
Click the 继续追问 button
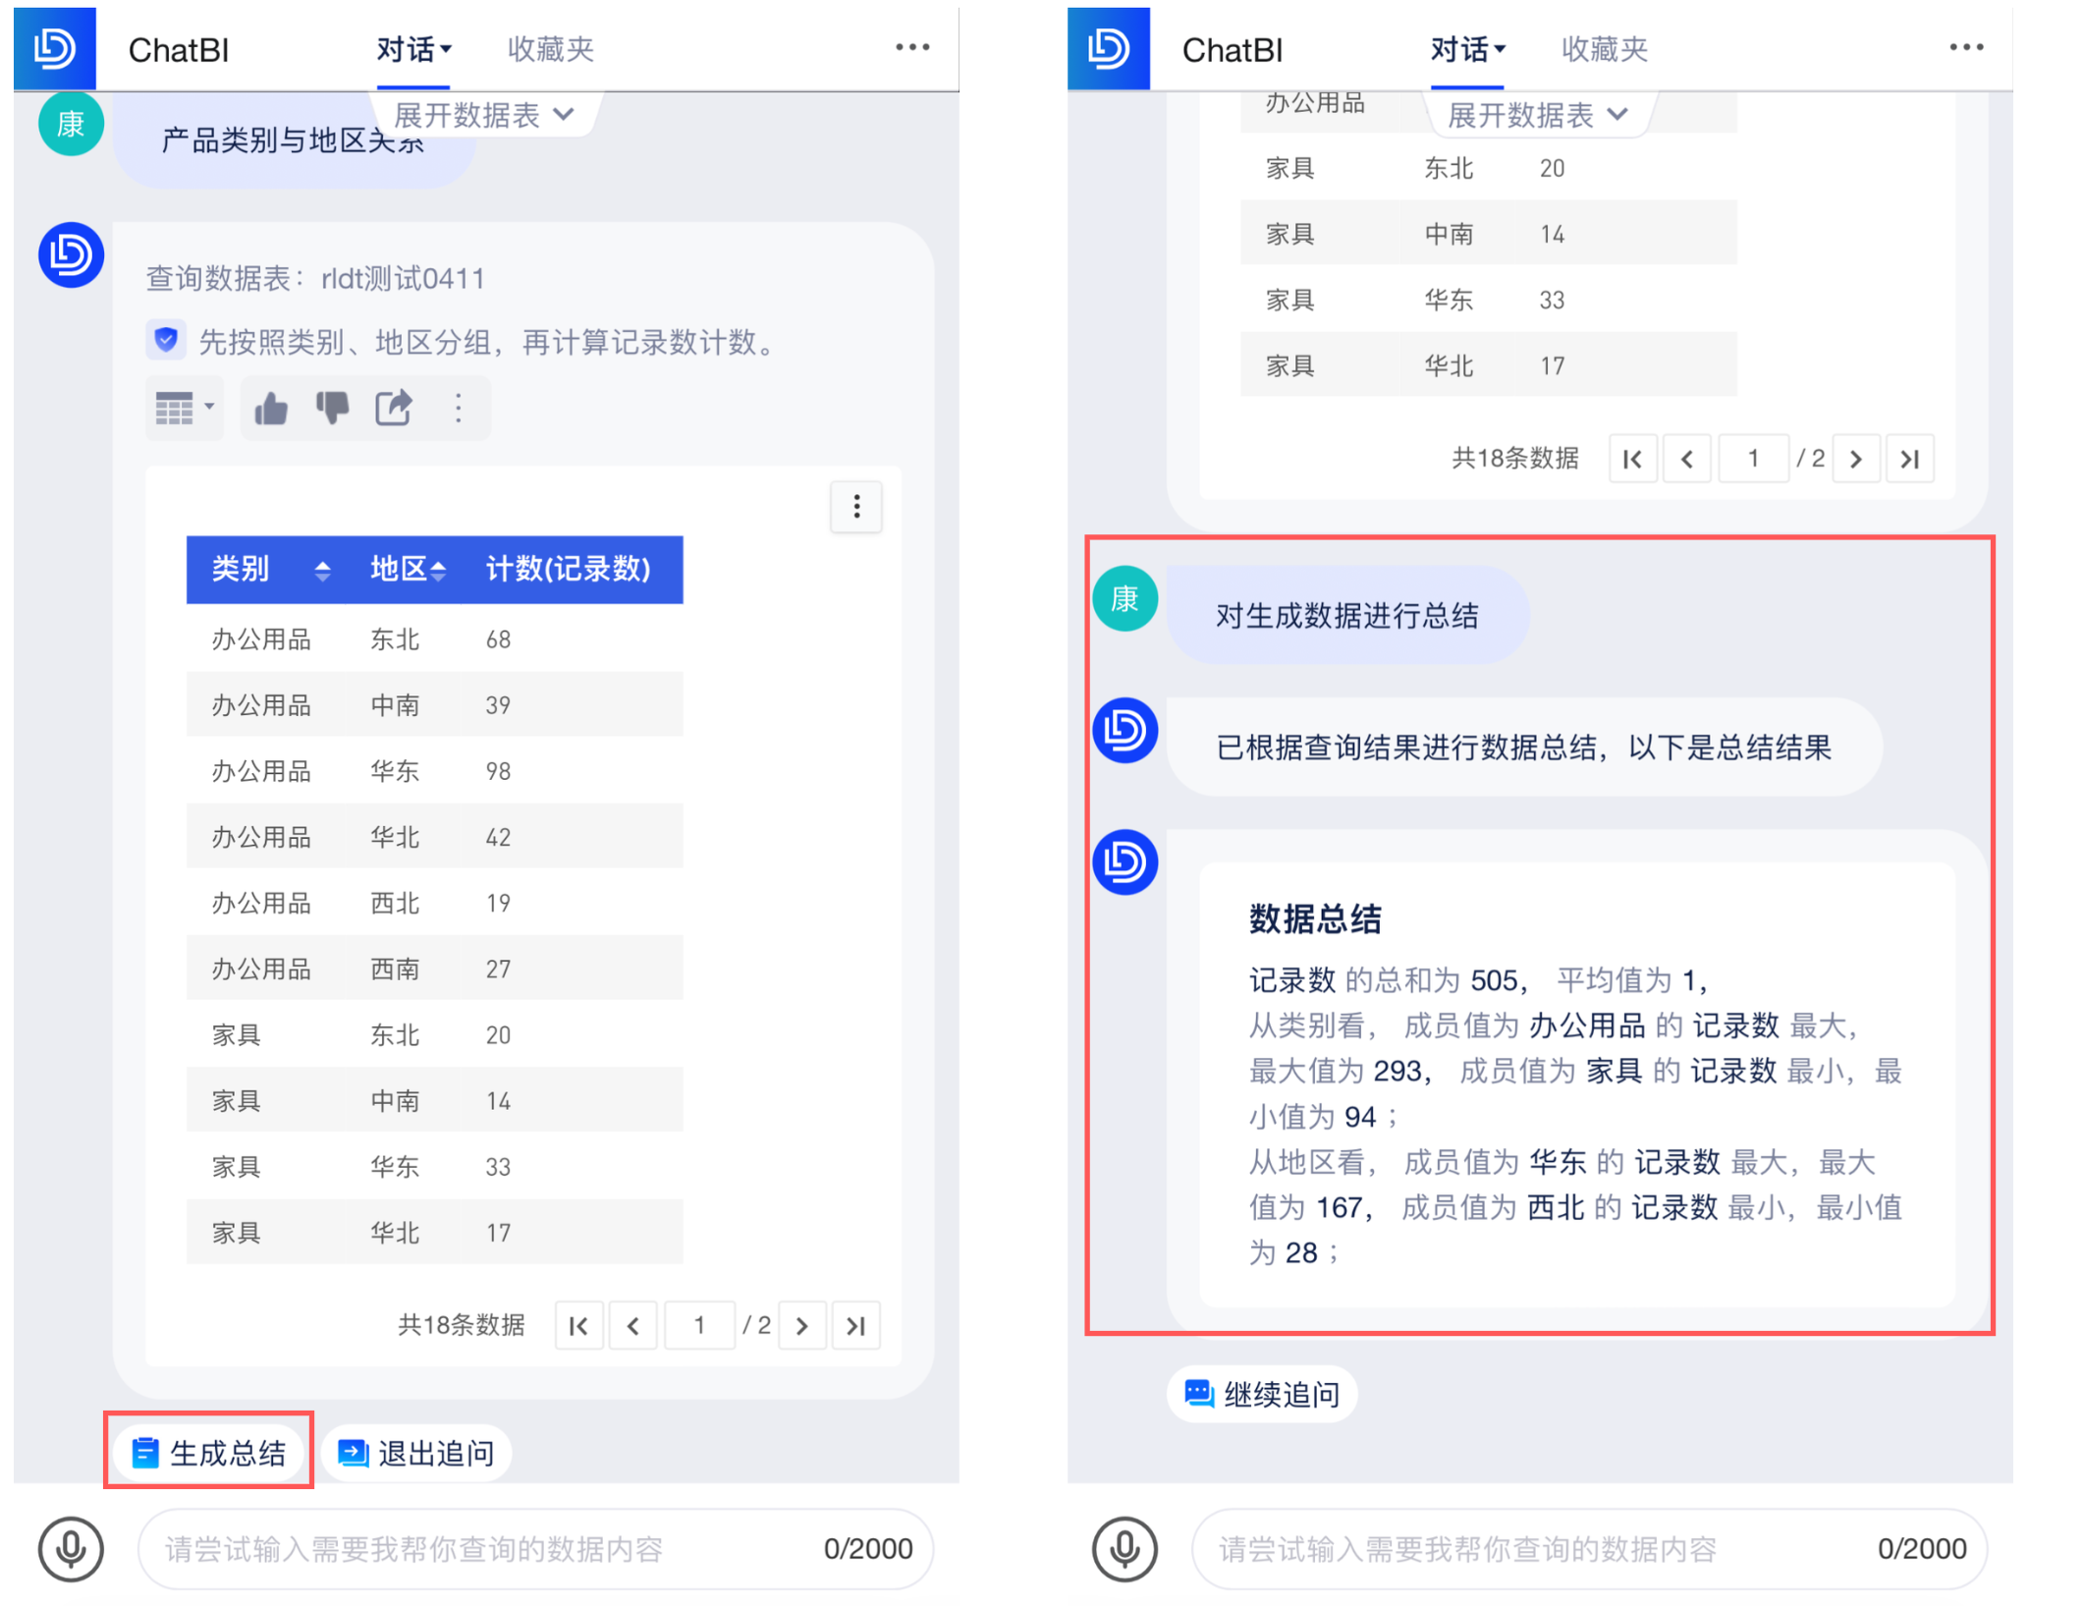tap(1262, 1393)
